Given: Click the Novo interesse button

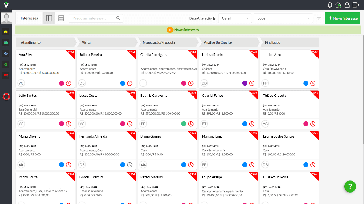Looking at the screenshot, I should pyautogui.click(x=342, y=18).
